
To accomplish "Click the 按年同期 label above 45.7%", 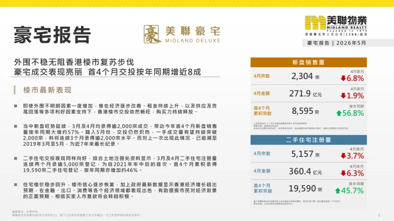I will 356,184.
